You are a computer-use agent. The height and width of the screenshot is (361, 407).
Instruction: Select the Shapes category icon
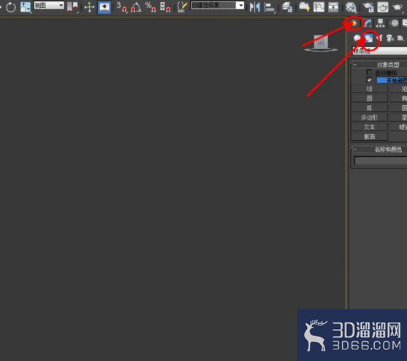[368, 39]
